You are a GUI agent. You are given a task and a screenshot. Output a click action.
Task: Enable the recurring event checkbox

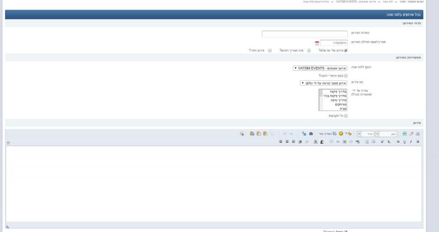pyautogui.click(x=270, y=50)
